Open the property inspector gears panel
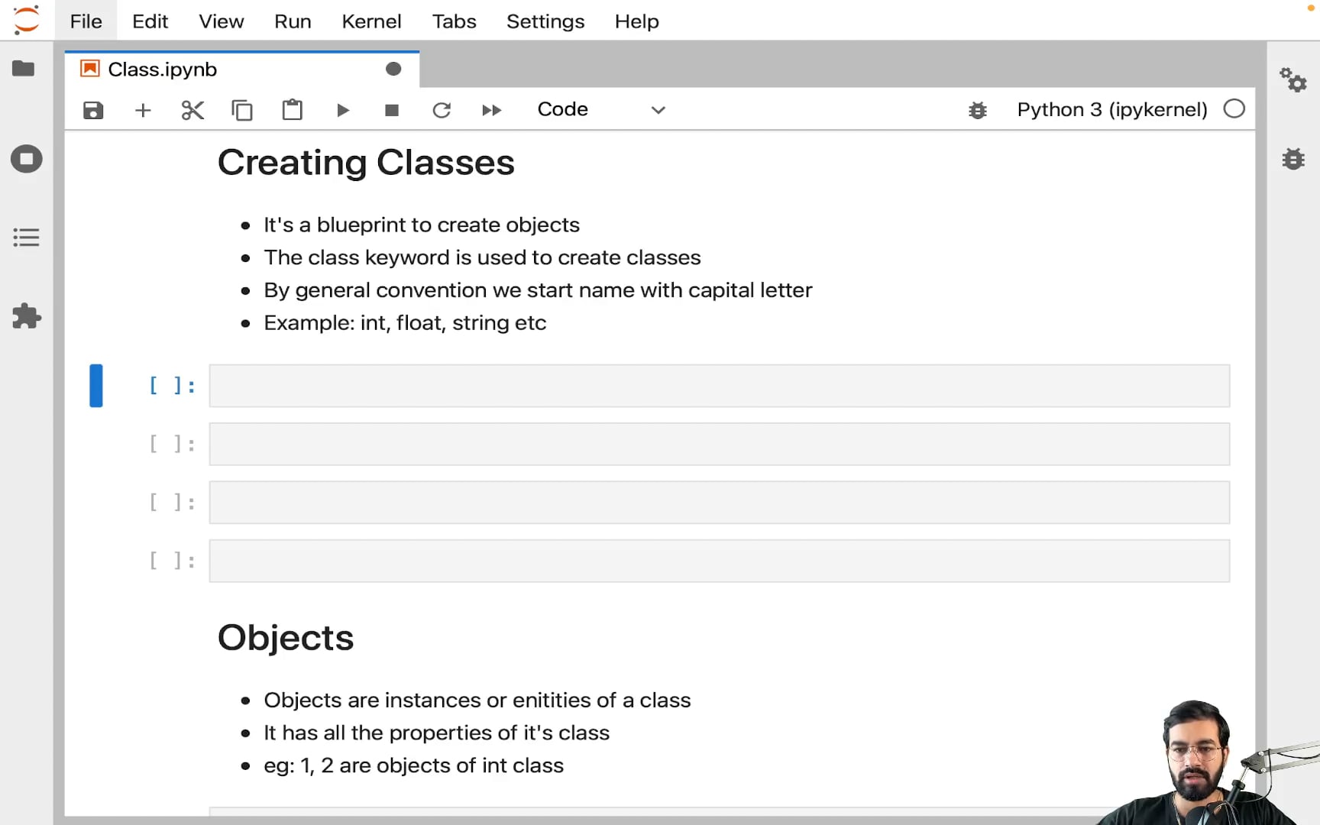This screenshot has width=1320, height=825. click(x=1293, y=79)
